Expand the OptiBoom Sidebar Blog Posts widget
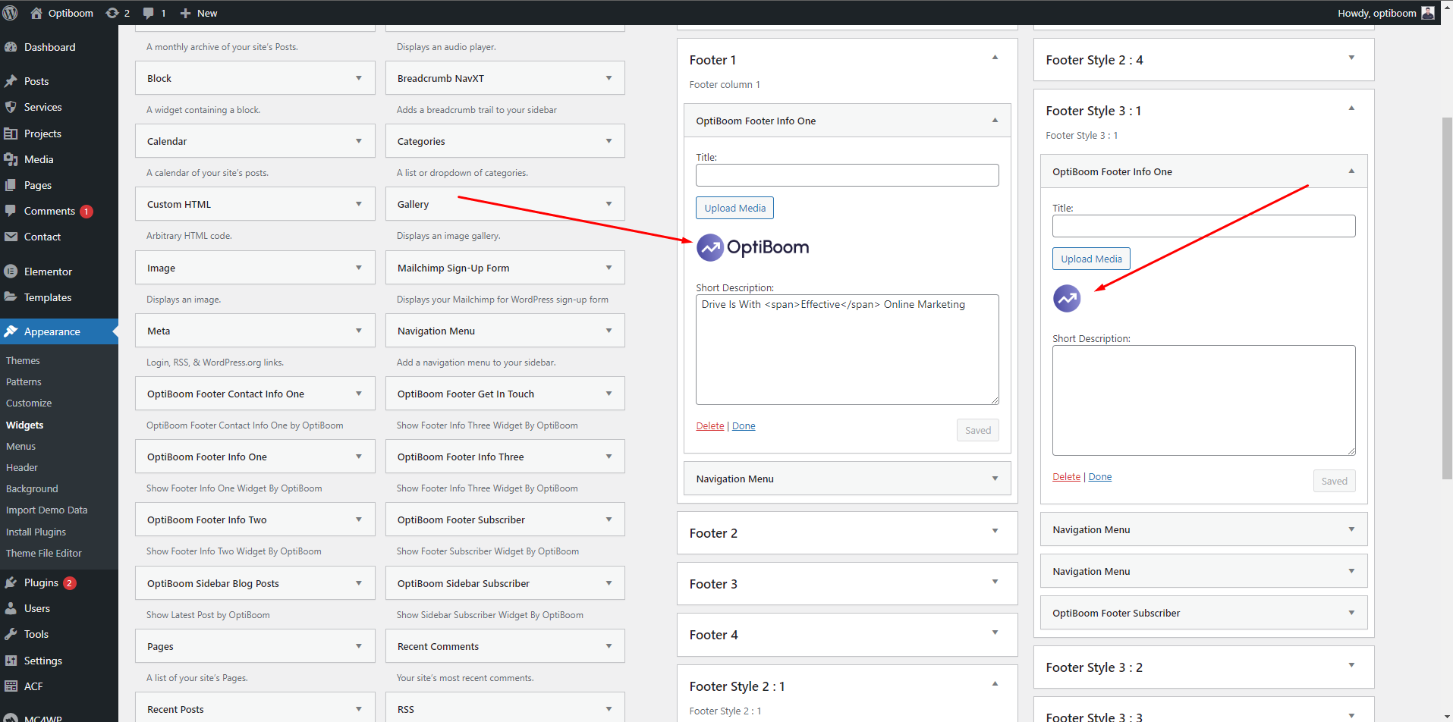The width and height of the screenshot is (1453, 722). coord(359,583)
